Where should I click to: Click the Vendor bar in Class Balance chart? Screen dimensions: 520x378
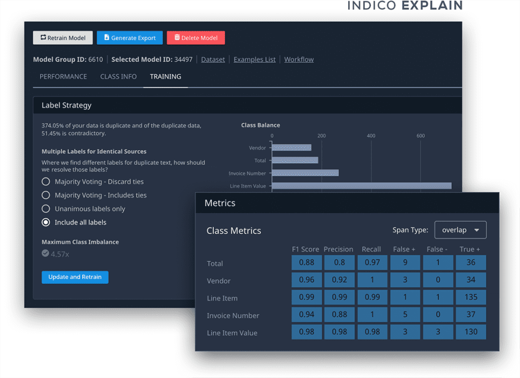[292, 148]
